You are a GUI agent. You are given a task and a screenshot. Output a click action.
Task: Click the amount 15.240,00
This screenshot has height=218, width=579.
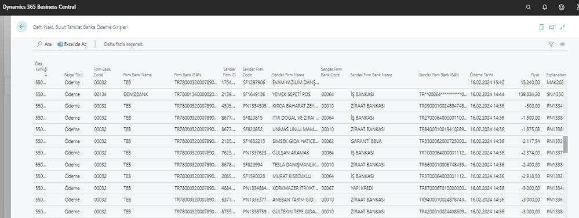click(x=530, y=83)
